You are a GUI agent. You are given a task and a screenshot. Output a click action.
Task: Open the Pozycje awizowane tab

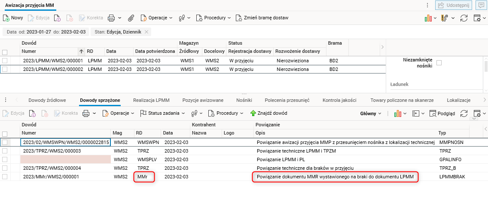203,100
